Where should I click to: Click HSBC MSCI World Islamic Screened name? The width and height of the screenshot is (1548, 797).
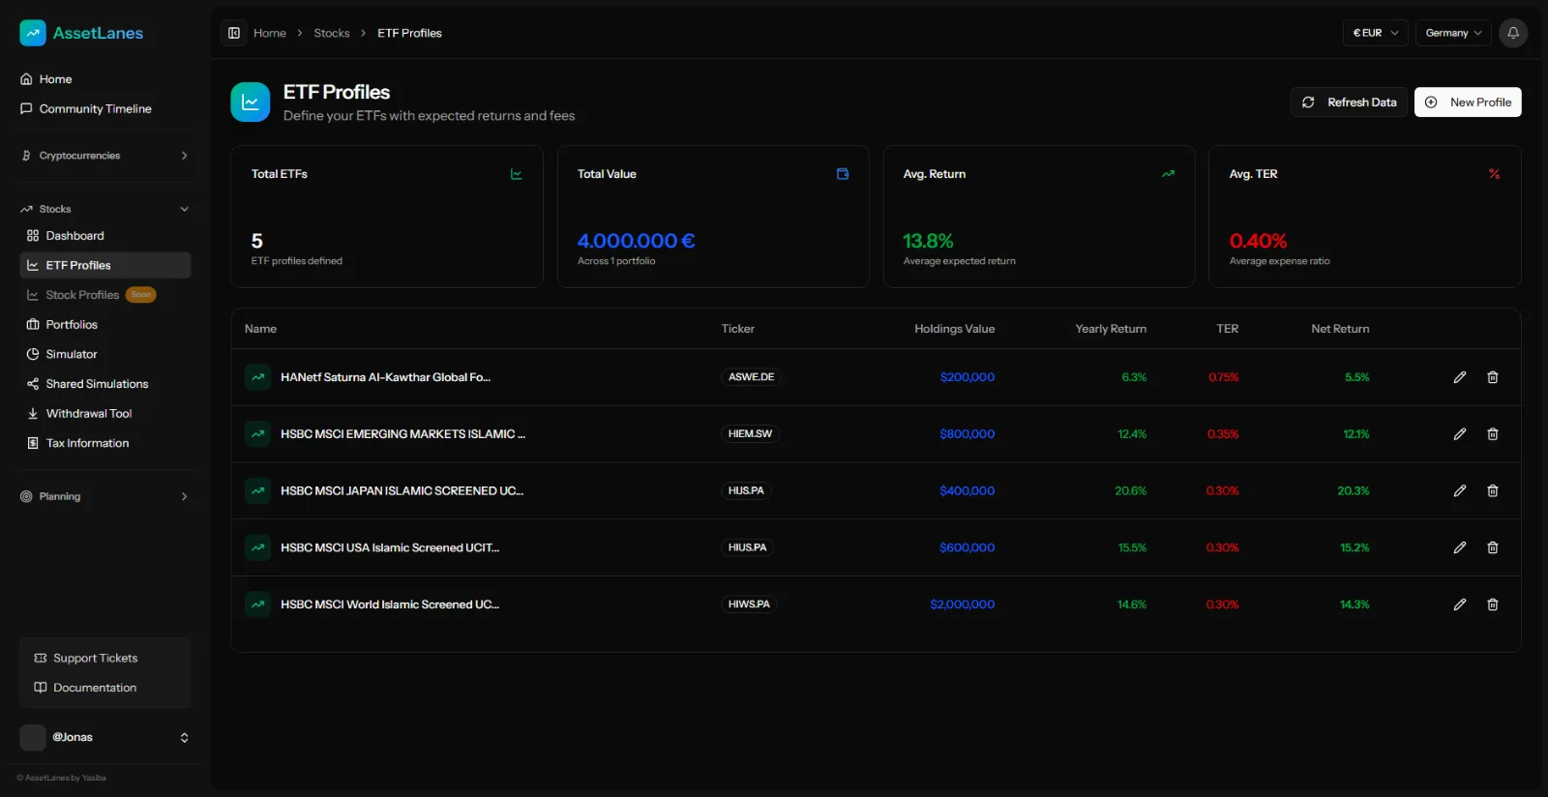tap(390, 605)
